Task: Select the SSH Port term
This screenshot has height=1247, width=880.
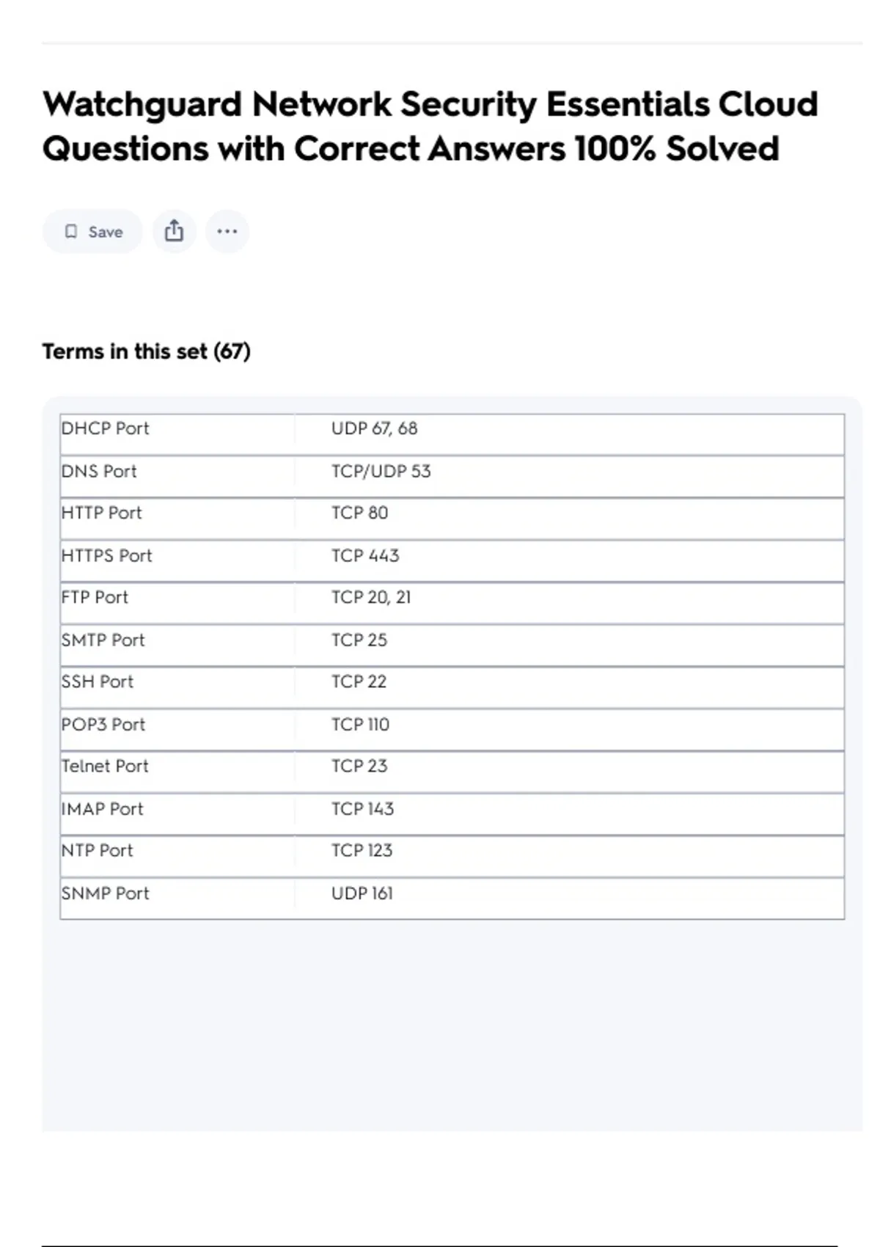Action: click(x=98, y=682)
